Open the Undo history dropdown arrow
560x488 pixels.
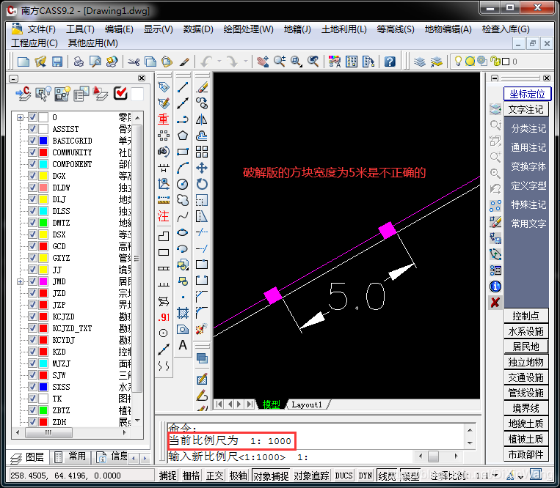click(219, 62)
